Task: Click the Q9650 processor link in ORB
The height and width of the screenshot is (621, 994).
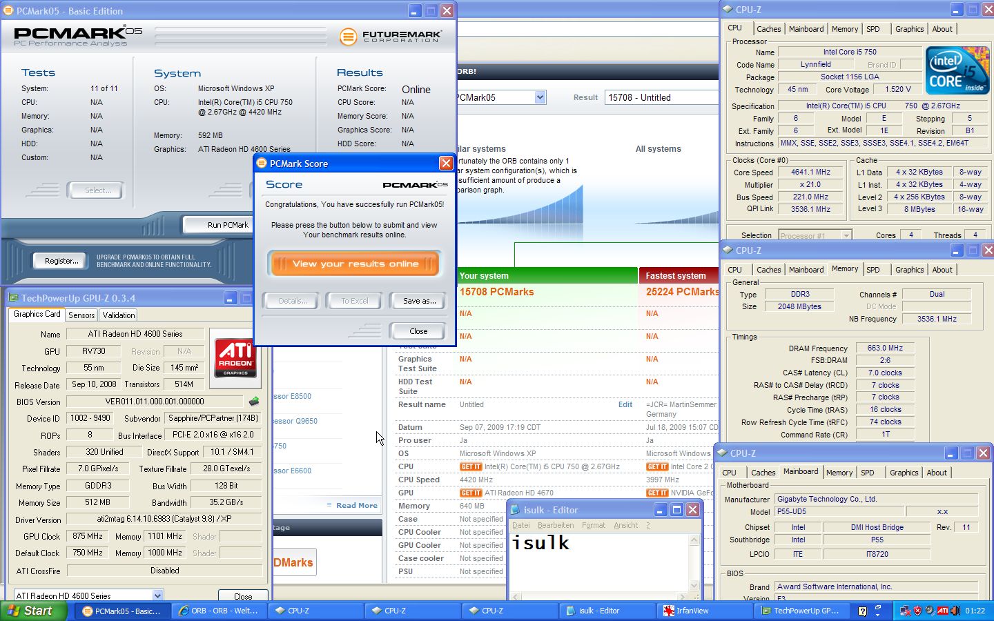Action: pyautogui.click(x=295, y=421)
